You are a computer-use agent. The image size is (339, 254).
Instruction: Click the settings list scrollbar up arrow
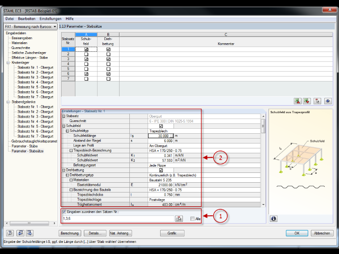pos(263,116)
